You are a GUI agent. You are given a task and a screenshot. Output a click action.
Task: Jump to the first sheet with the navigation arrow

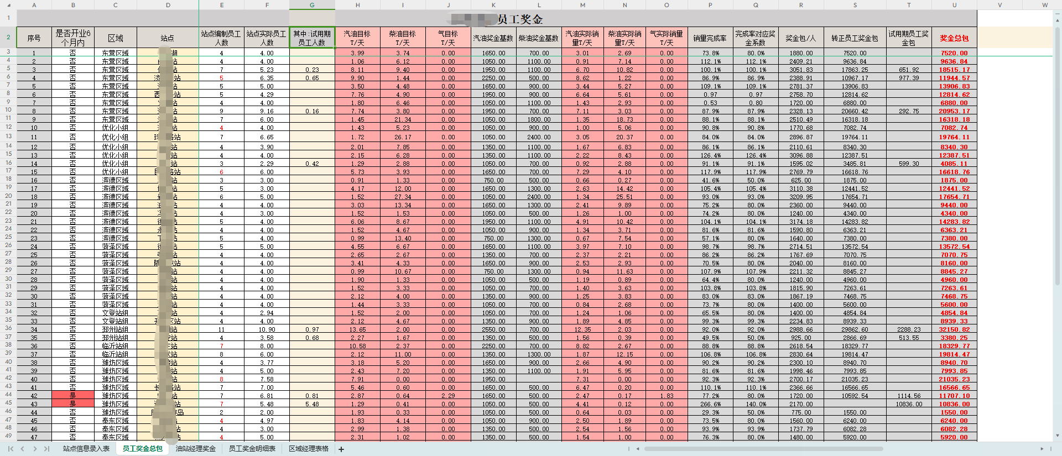10,449
